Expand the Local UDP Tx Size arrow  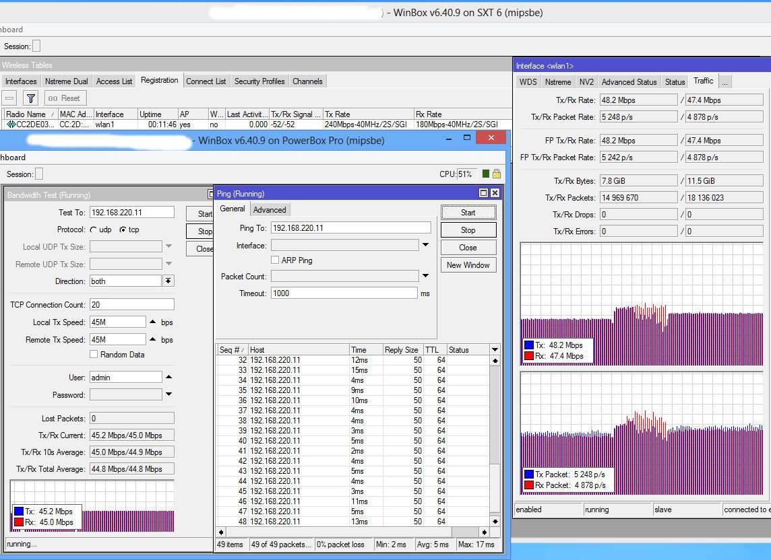168,246
